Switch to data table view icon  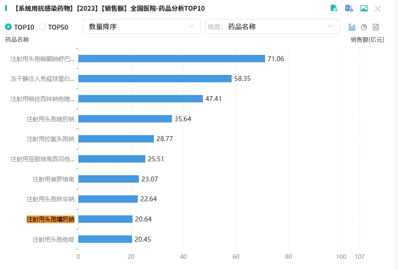[x=375, y=27]
